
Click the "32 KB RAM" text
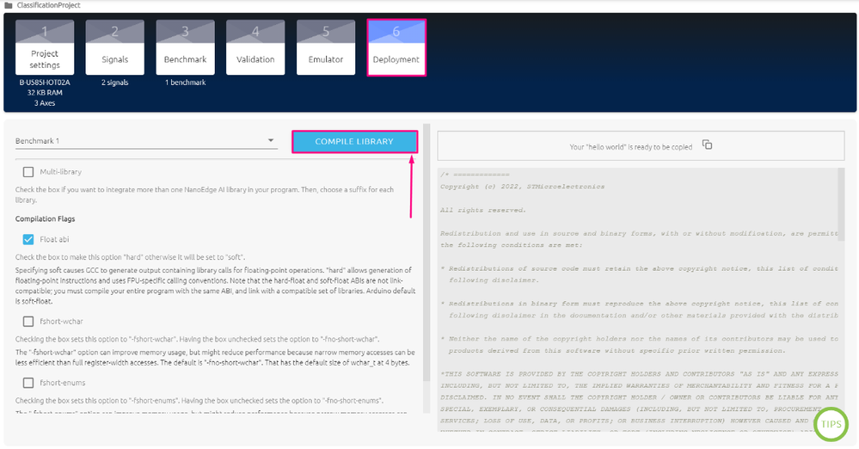tap(45, 93)
